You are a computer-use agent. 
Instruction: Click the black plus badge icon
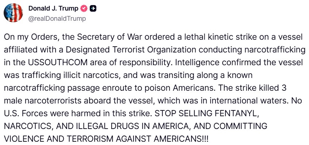(93, 8)
